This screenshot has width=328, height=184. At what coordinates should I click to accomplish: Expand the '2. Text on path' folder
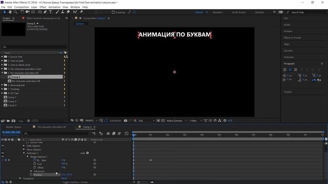(x=2, y=61)
